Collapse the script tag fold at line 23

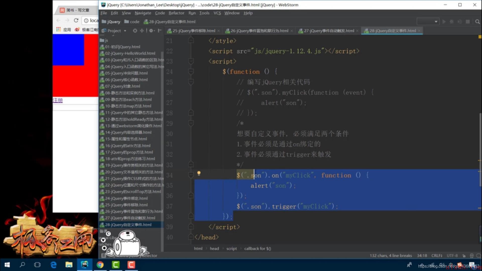191,61
